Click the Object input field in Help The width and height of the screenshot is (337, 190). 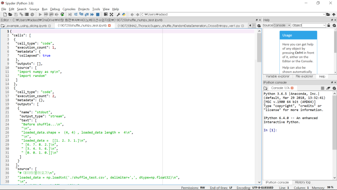313,25
